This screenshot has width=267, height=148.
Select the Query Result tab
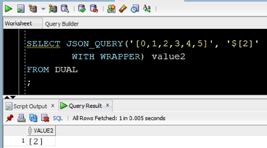tap(85, 106)
